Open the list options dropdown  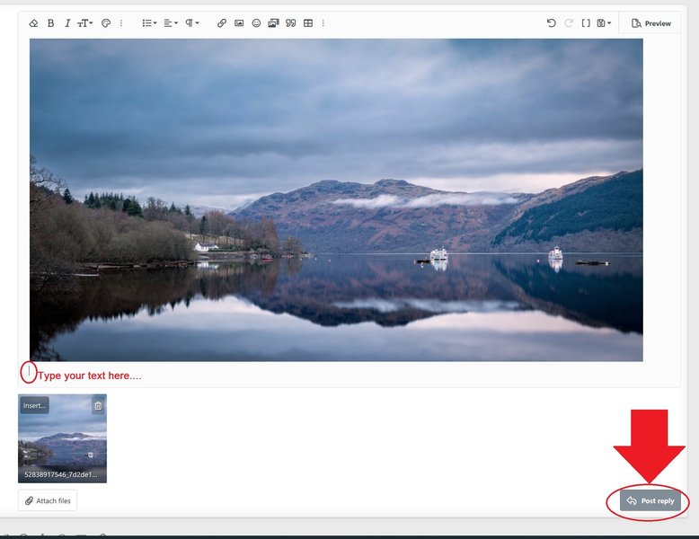click(x=149, y=23)
